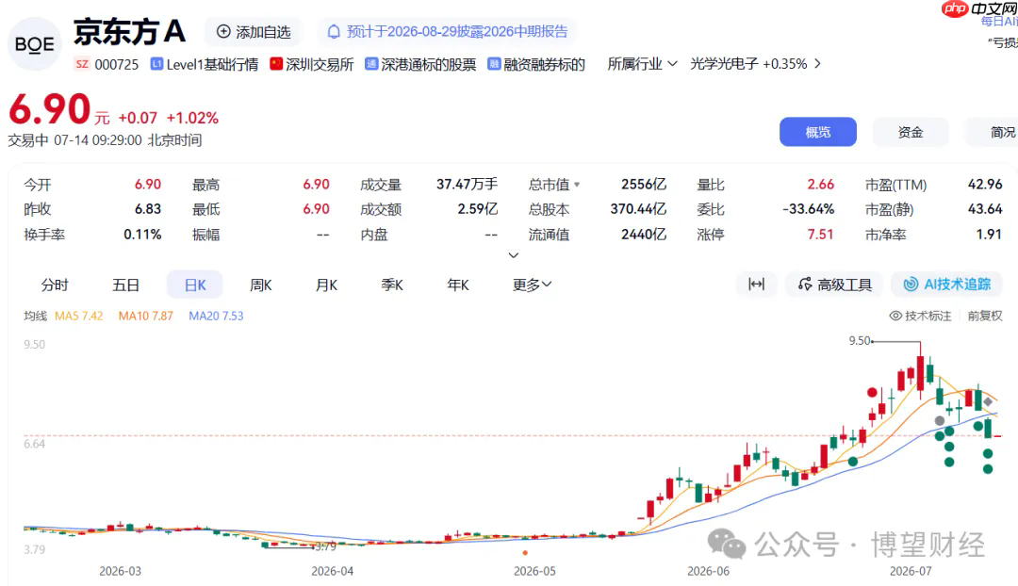Click the -33.64% 委比 value
The height and width of the screenshot is (586, 1018).
point(808,209)
